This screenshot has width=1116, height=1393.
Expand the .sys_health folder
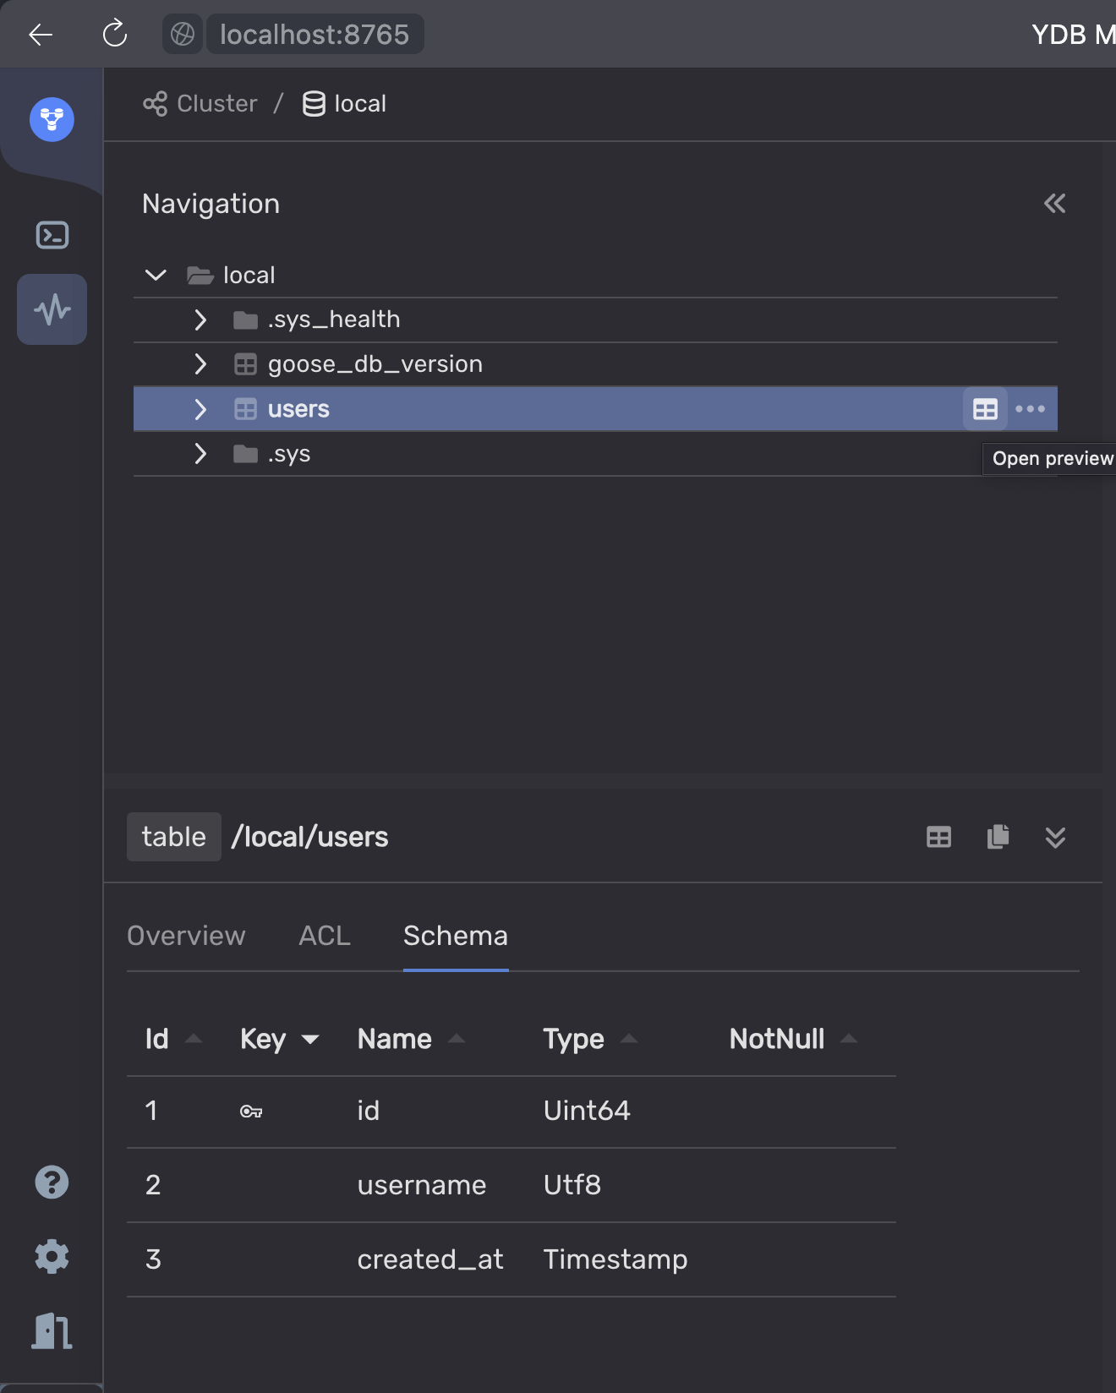(200, 320)
